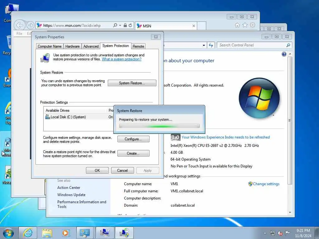The image size is (319, 239).
Task: Click the System Restore... button
Action: point(132,83)
